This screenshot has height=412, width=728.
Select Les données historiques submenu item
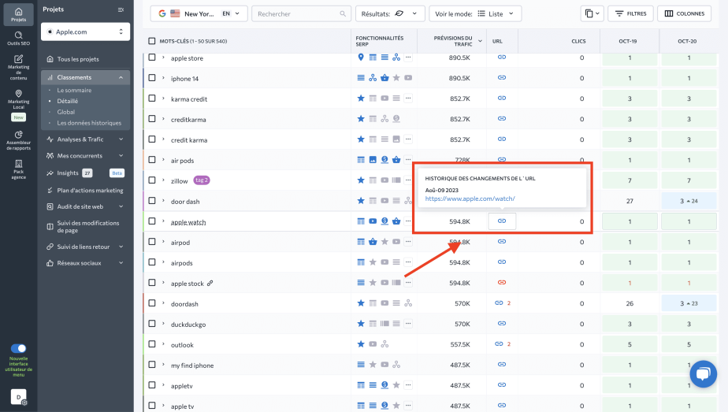89,123
